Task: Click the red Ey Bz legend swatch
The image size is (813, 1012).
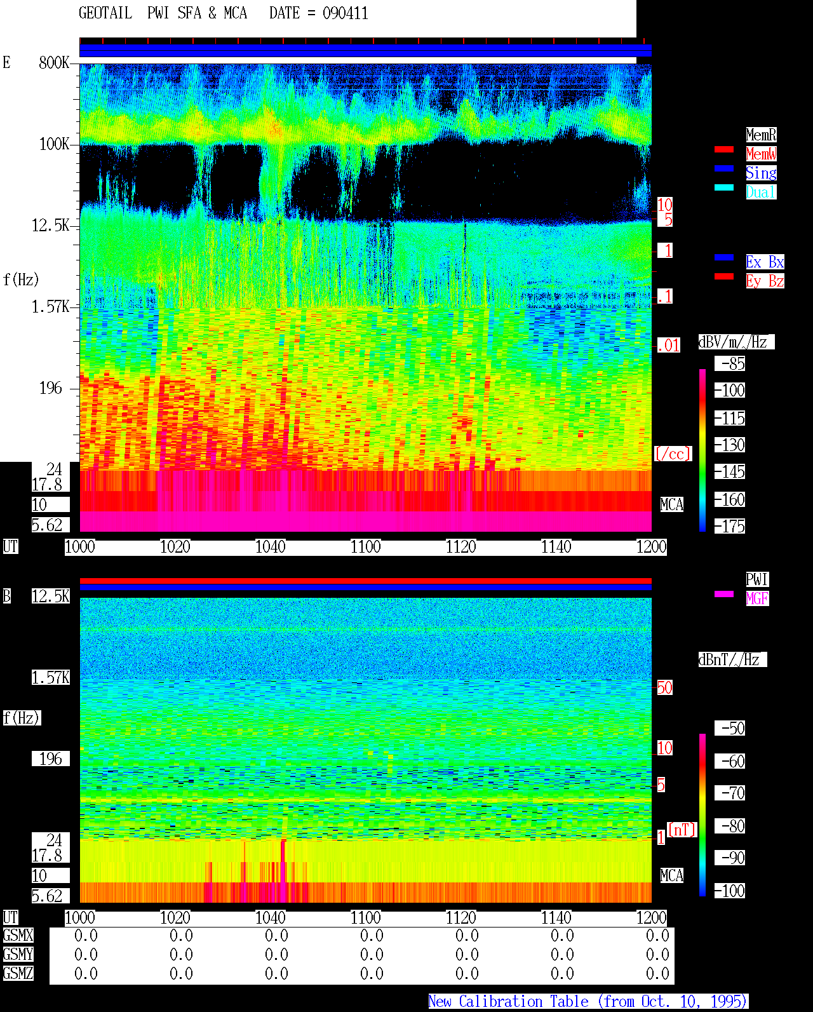Action: click(x=724, y=276)
